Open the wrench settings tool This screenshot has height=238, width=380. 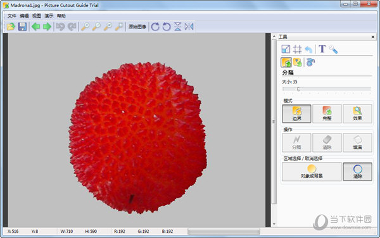(x=333, y=49)
